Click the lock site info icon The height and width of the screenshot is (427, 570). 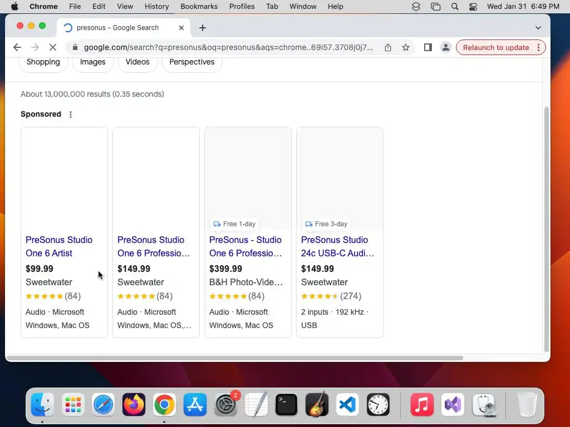[75, 47]
